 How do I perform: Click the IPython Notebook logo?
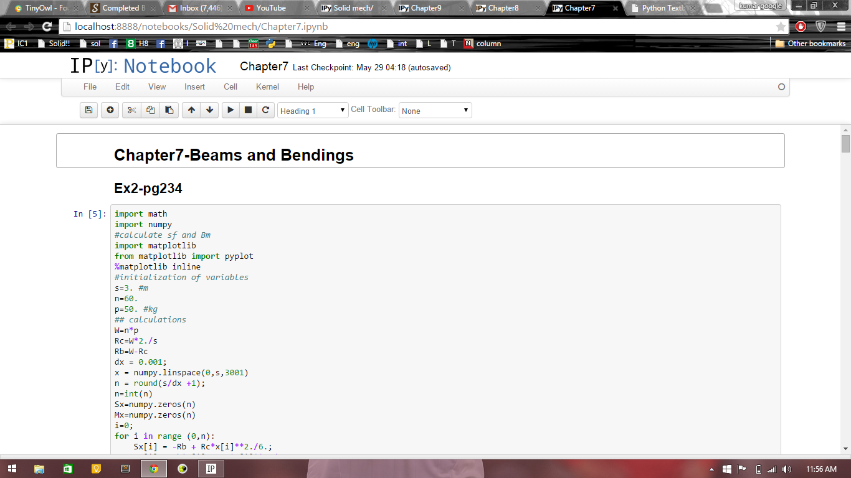tap(143, 66)
